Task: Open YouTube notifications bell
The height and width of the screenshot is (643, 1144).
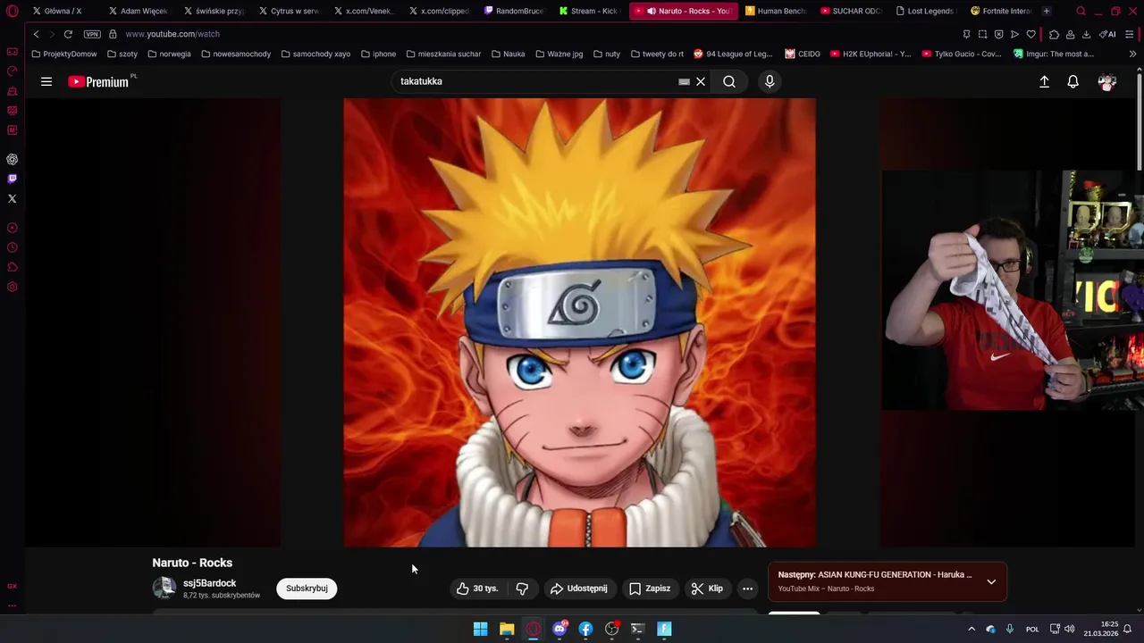Action: [1073, 81]
